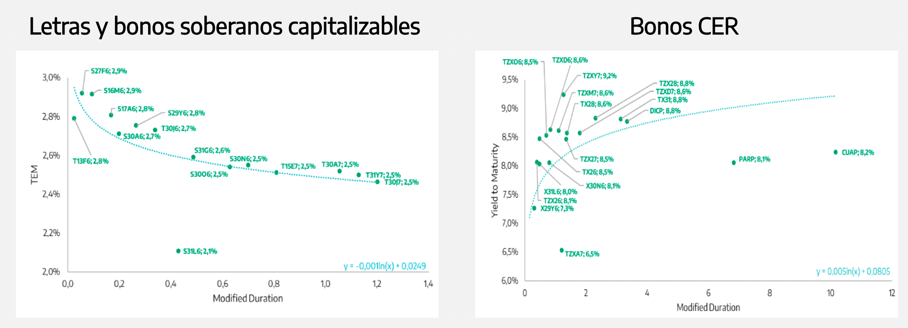The height and width of the screenshot is (328, 908).
Task: Click the left chart's trendline equation
Action: [384, 266]
